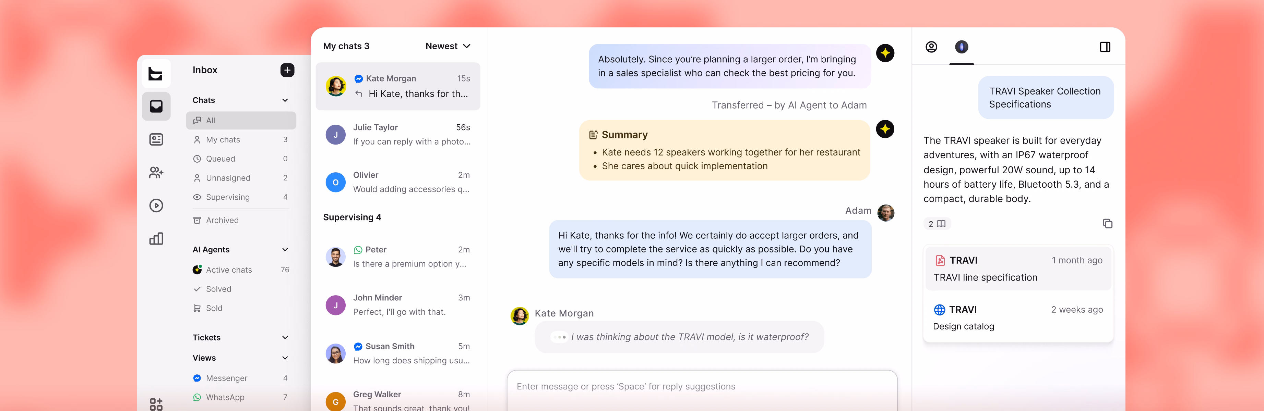Open the TRAVI Design catalog source
This screenshot has width=1264, height=411.
coord(1018,317)
